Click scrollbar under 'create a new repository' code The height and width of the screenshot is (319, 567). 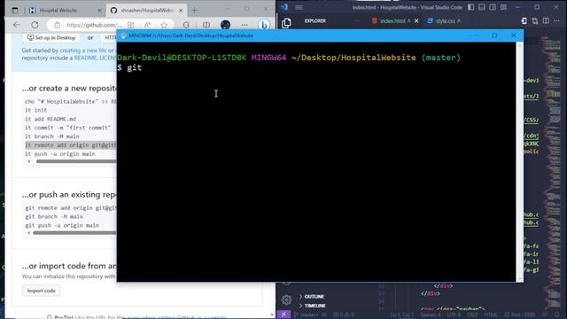(x=76, y=161)
